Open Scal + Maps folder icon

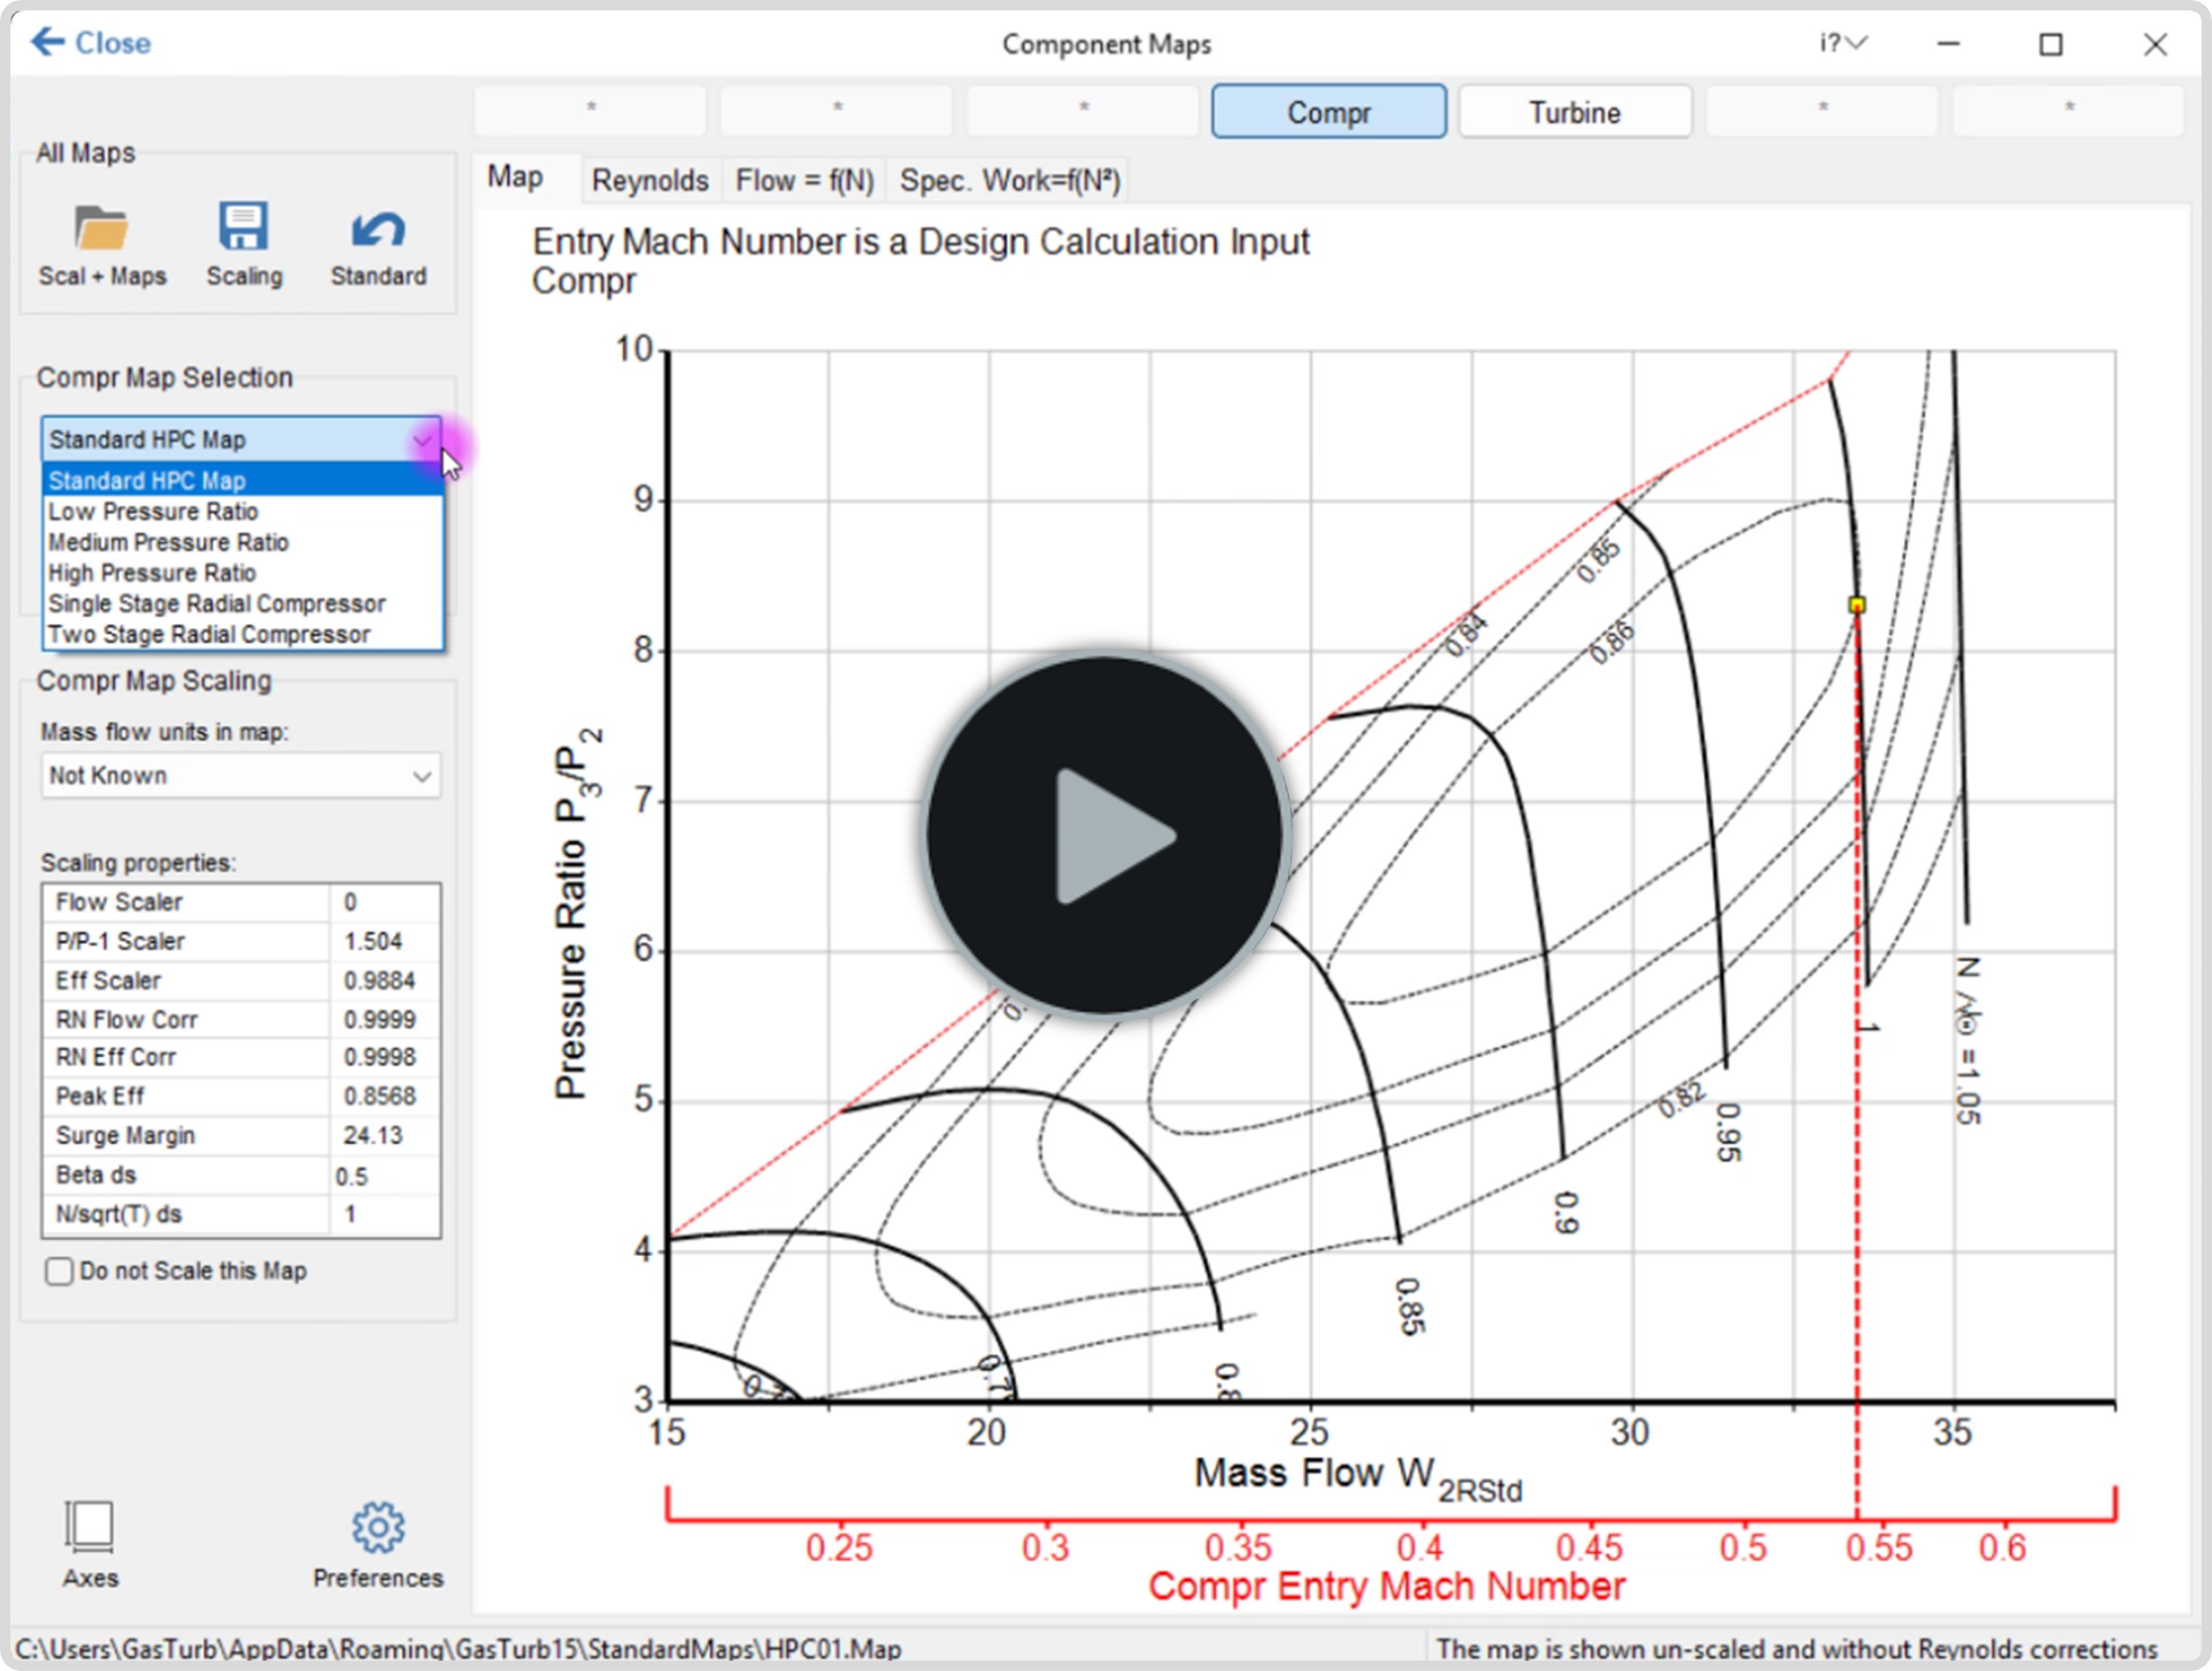[101, 228]
